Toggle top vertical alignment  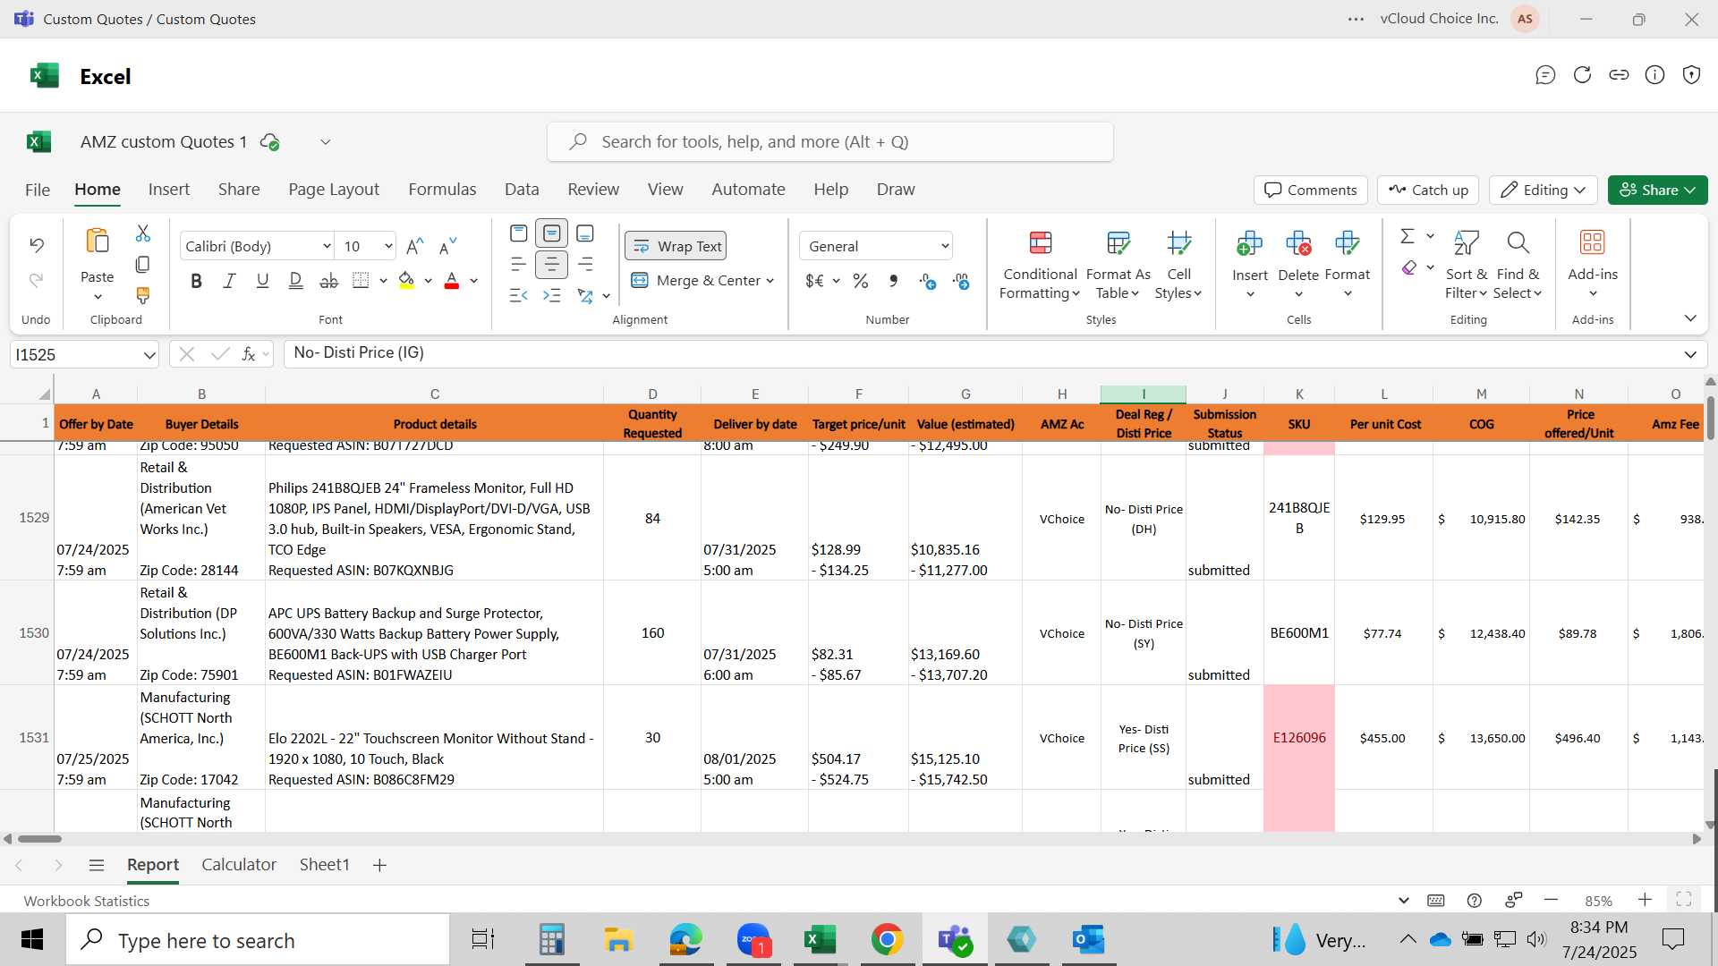pos(519,233)
